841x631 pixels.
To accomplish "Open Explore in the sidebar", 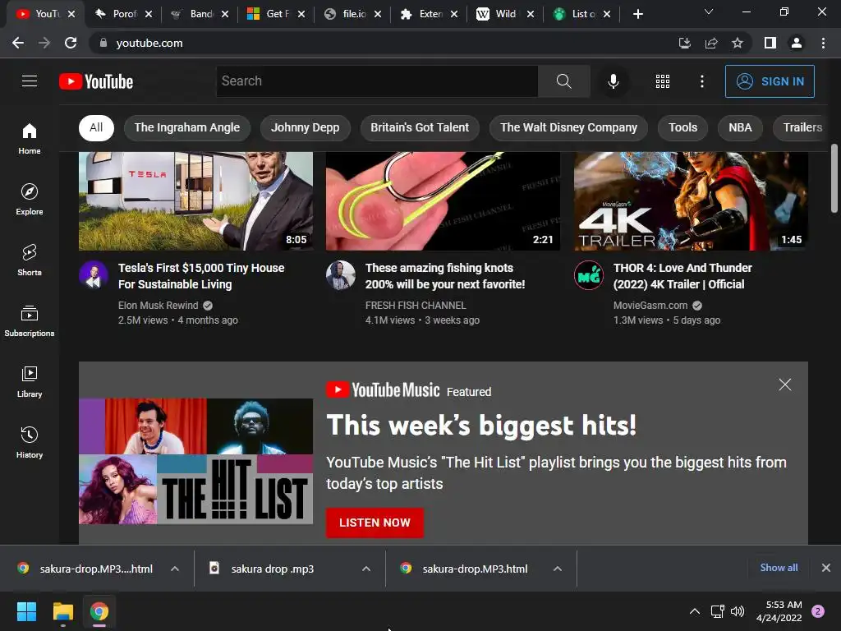I will click(30, 199).
